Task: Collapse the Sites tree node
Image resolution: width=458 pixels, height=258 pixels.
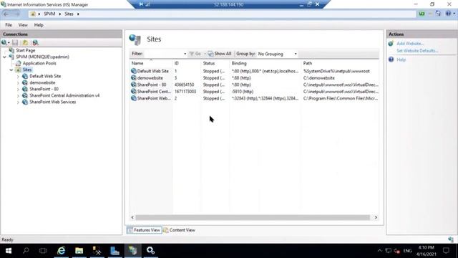Action: pyautogui.click(x=11, y=70)
